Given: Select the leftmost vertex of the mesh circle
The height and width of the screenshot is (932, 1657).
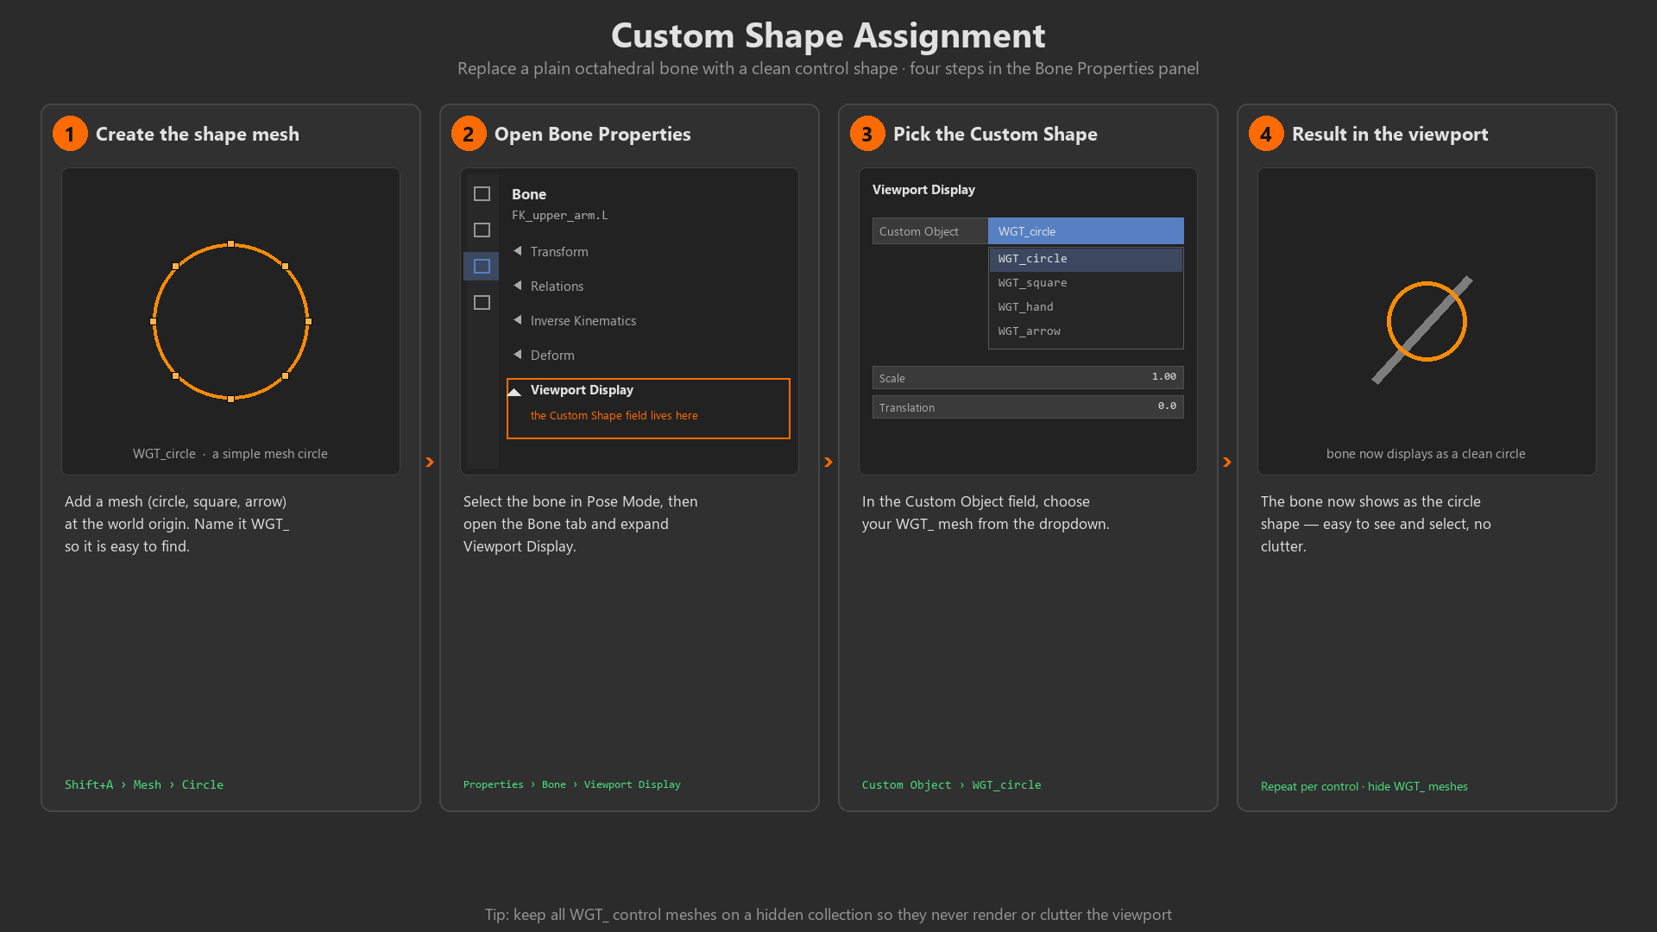Looking at the screenshot, I should (154, 321).
